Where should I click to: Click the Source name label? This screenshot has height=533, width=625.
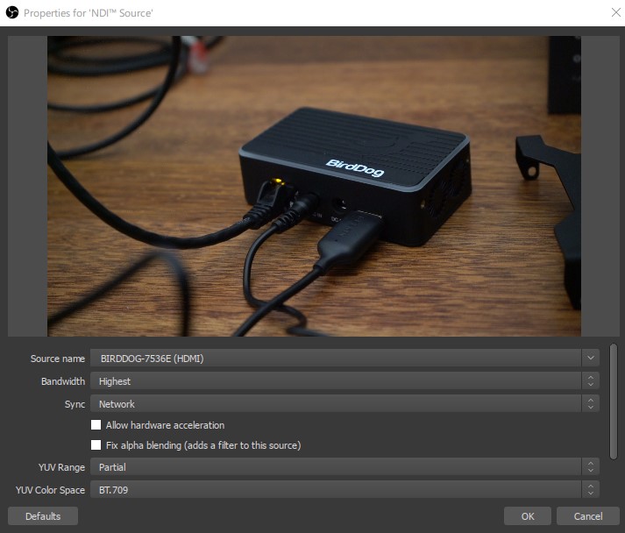tap(58, 359)
